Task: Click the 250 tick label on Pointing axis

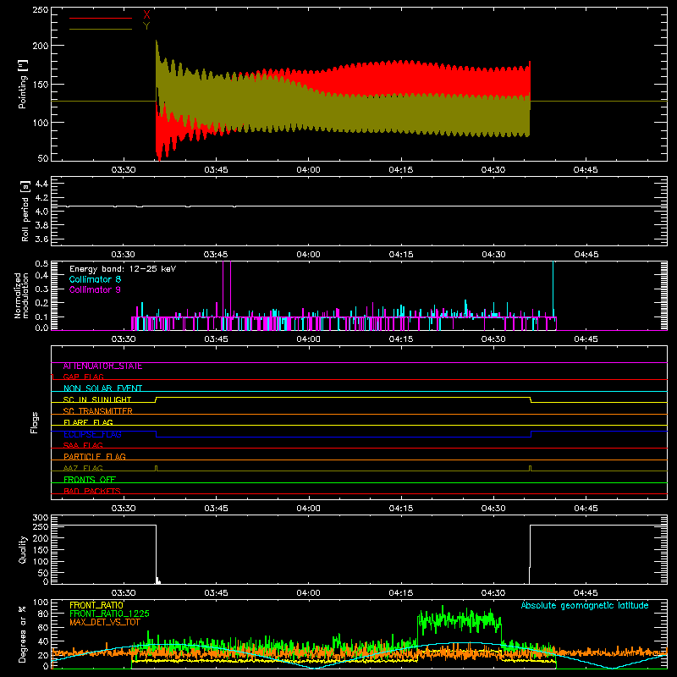Action: [x=41, y=9]
